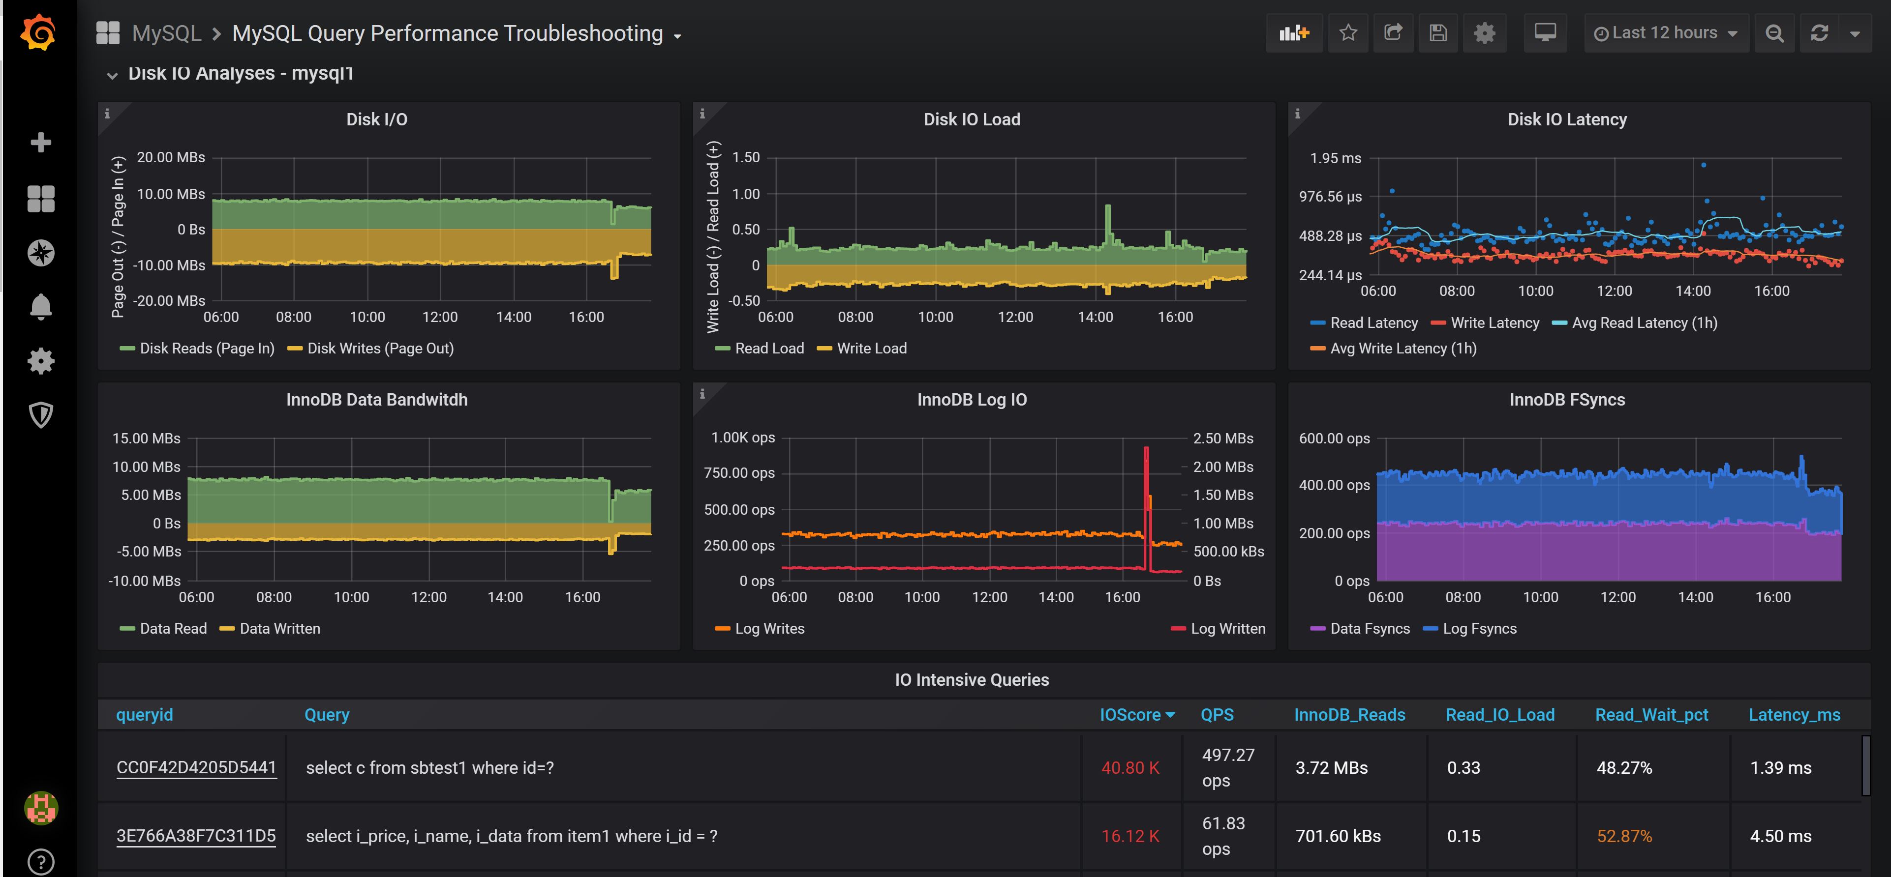Open refresh interval dropdown arrow
This screenshot has width=1891, height=877.
[1855, 33]
